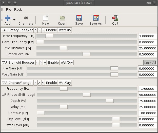Open the window menu in title bar
Image resolution: width=158 pixels, height=133 pixels.
coord(3,3)
